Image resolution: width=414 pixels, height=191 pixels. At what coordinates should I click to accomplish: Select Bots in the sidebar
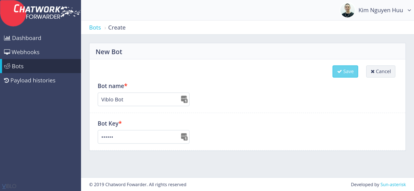[18, 66]
